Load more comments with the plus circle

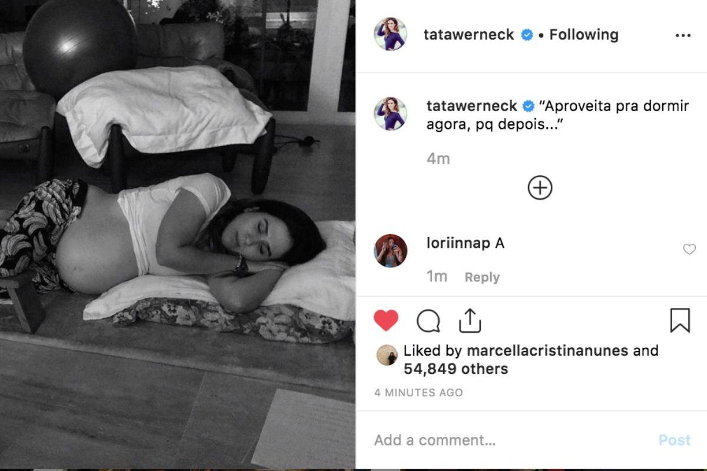(540, 188)
